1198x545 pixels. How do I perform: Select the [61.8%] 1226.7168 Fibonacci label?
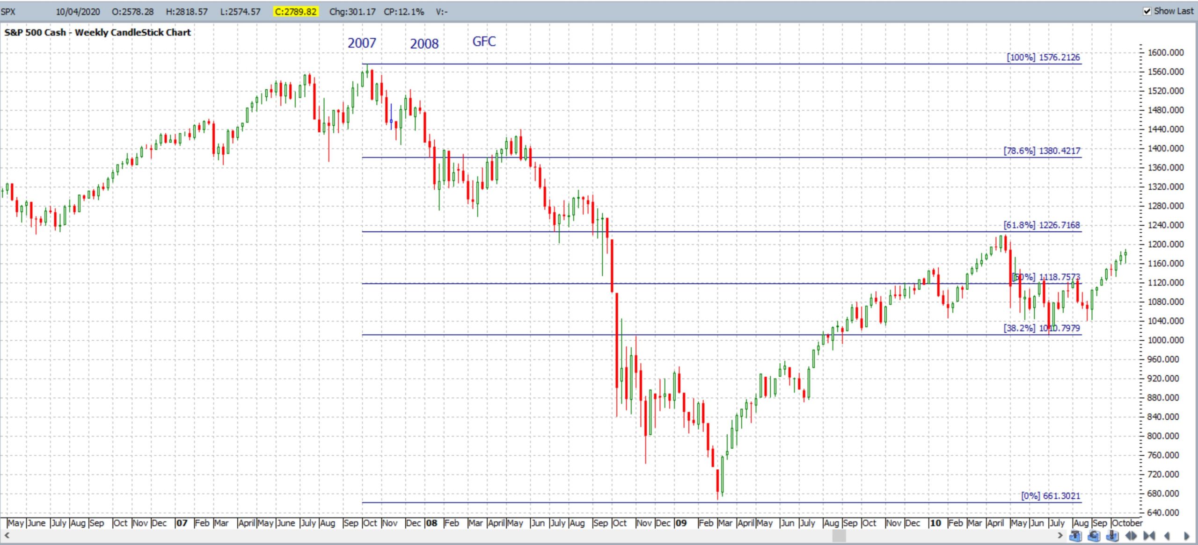coord(1042,225)
